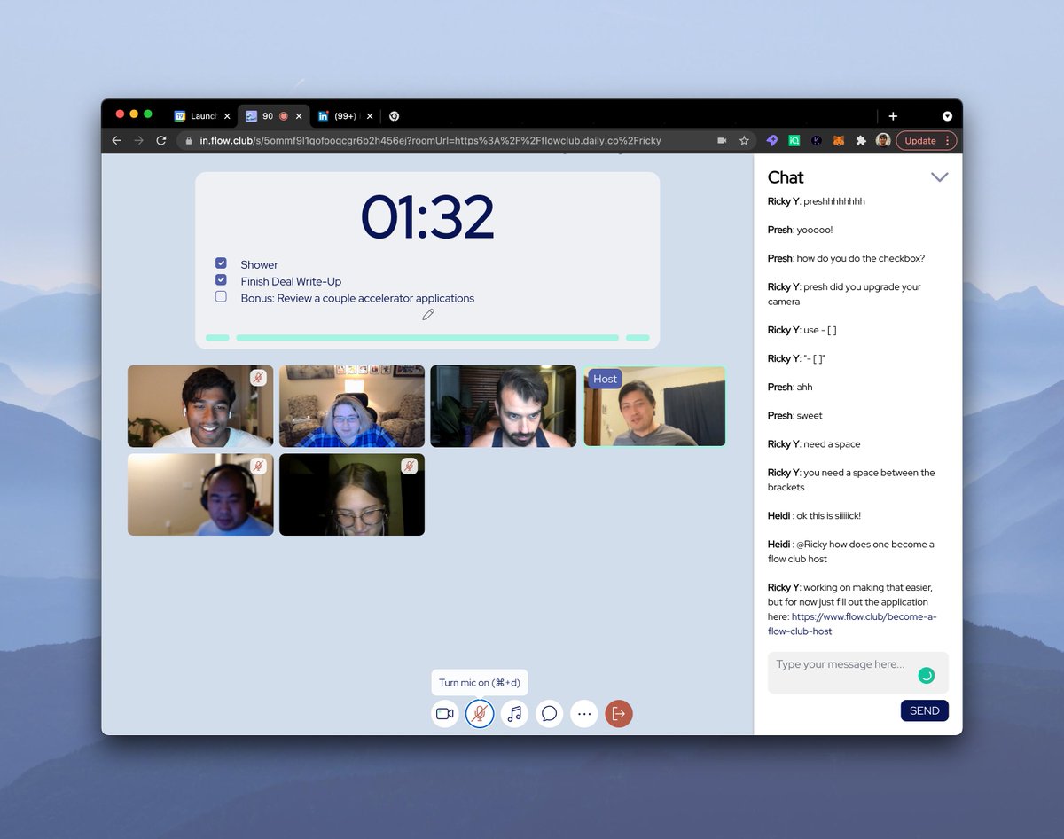The height and width of the screenshot is (839, 1064).
Task: Switch to the tab with the Chrome icon
Action: (394, 116)
